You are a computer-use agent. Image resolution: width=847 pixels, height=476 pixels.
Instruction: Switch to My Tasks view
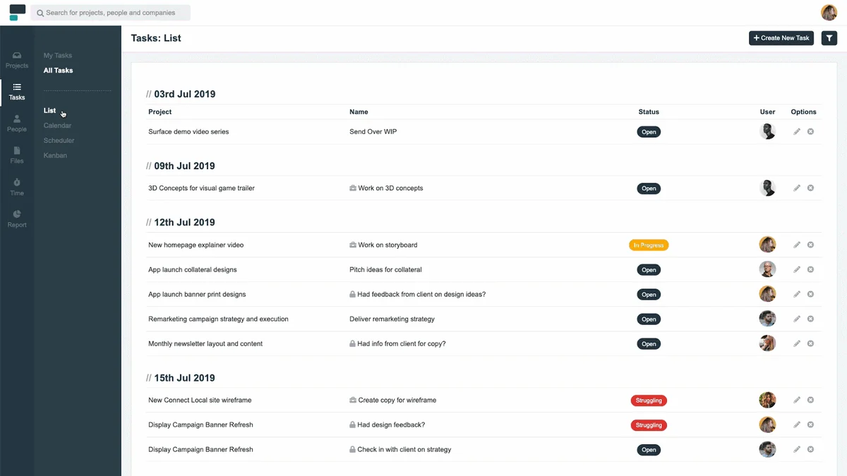[x=57, y=55]
